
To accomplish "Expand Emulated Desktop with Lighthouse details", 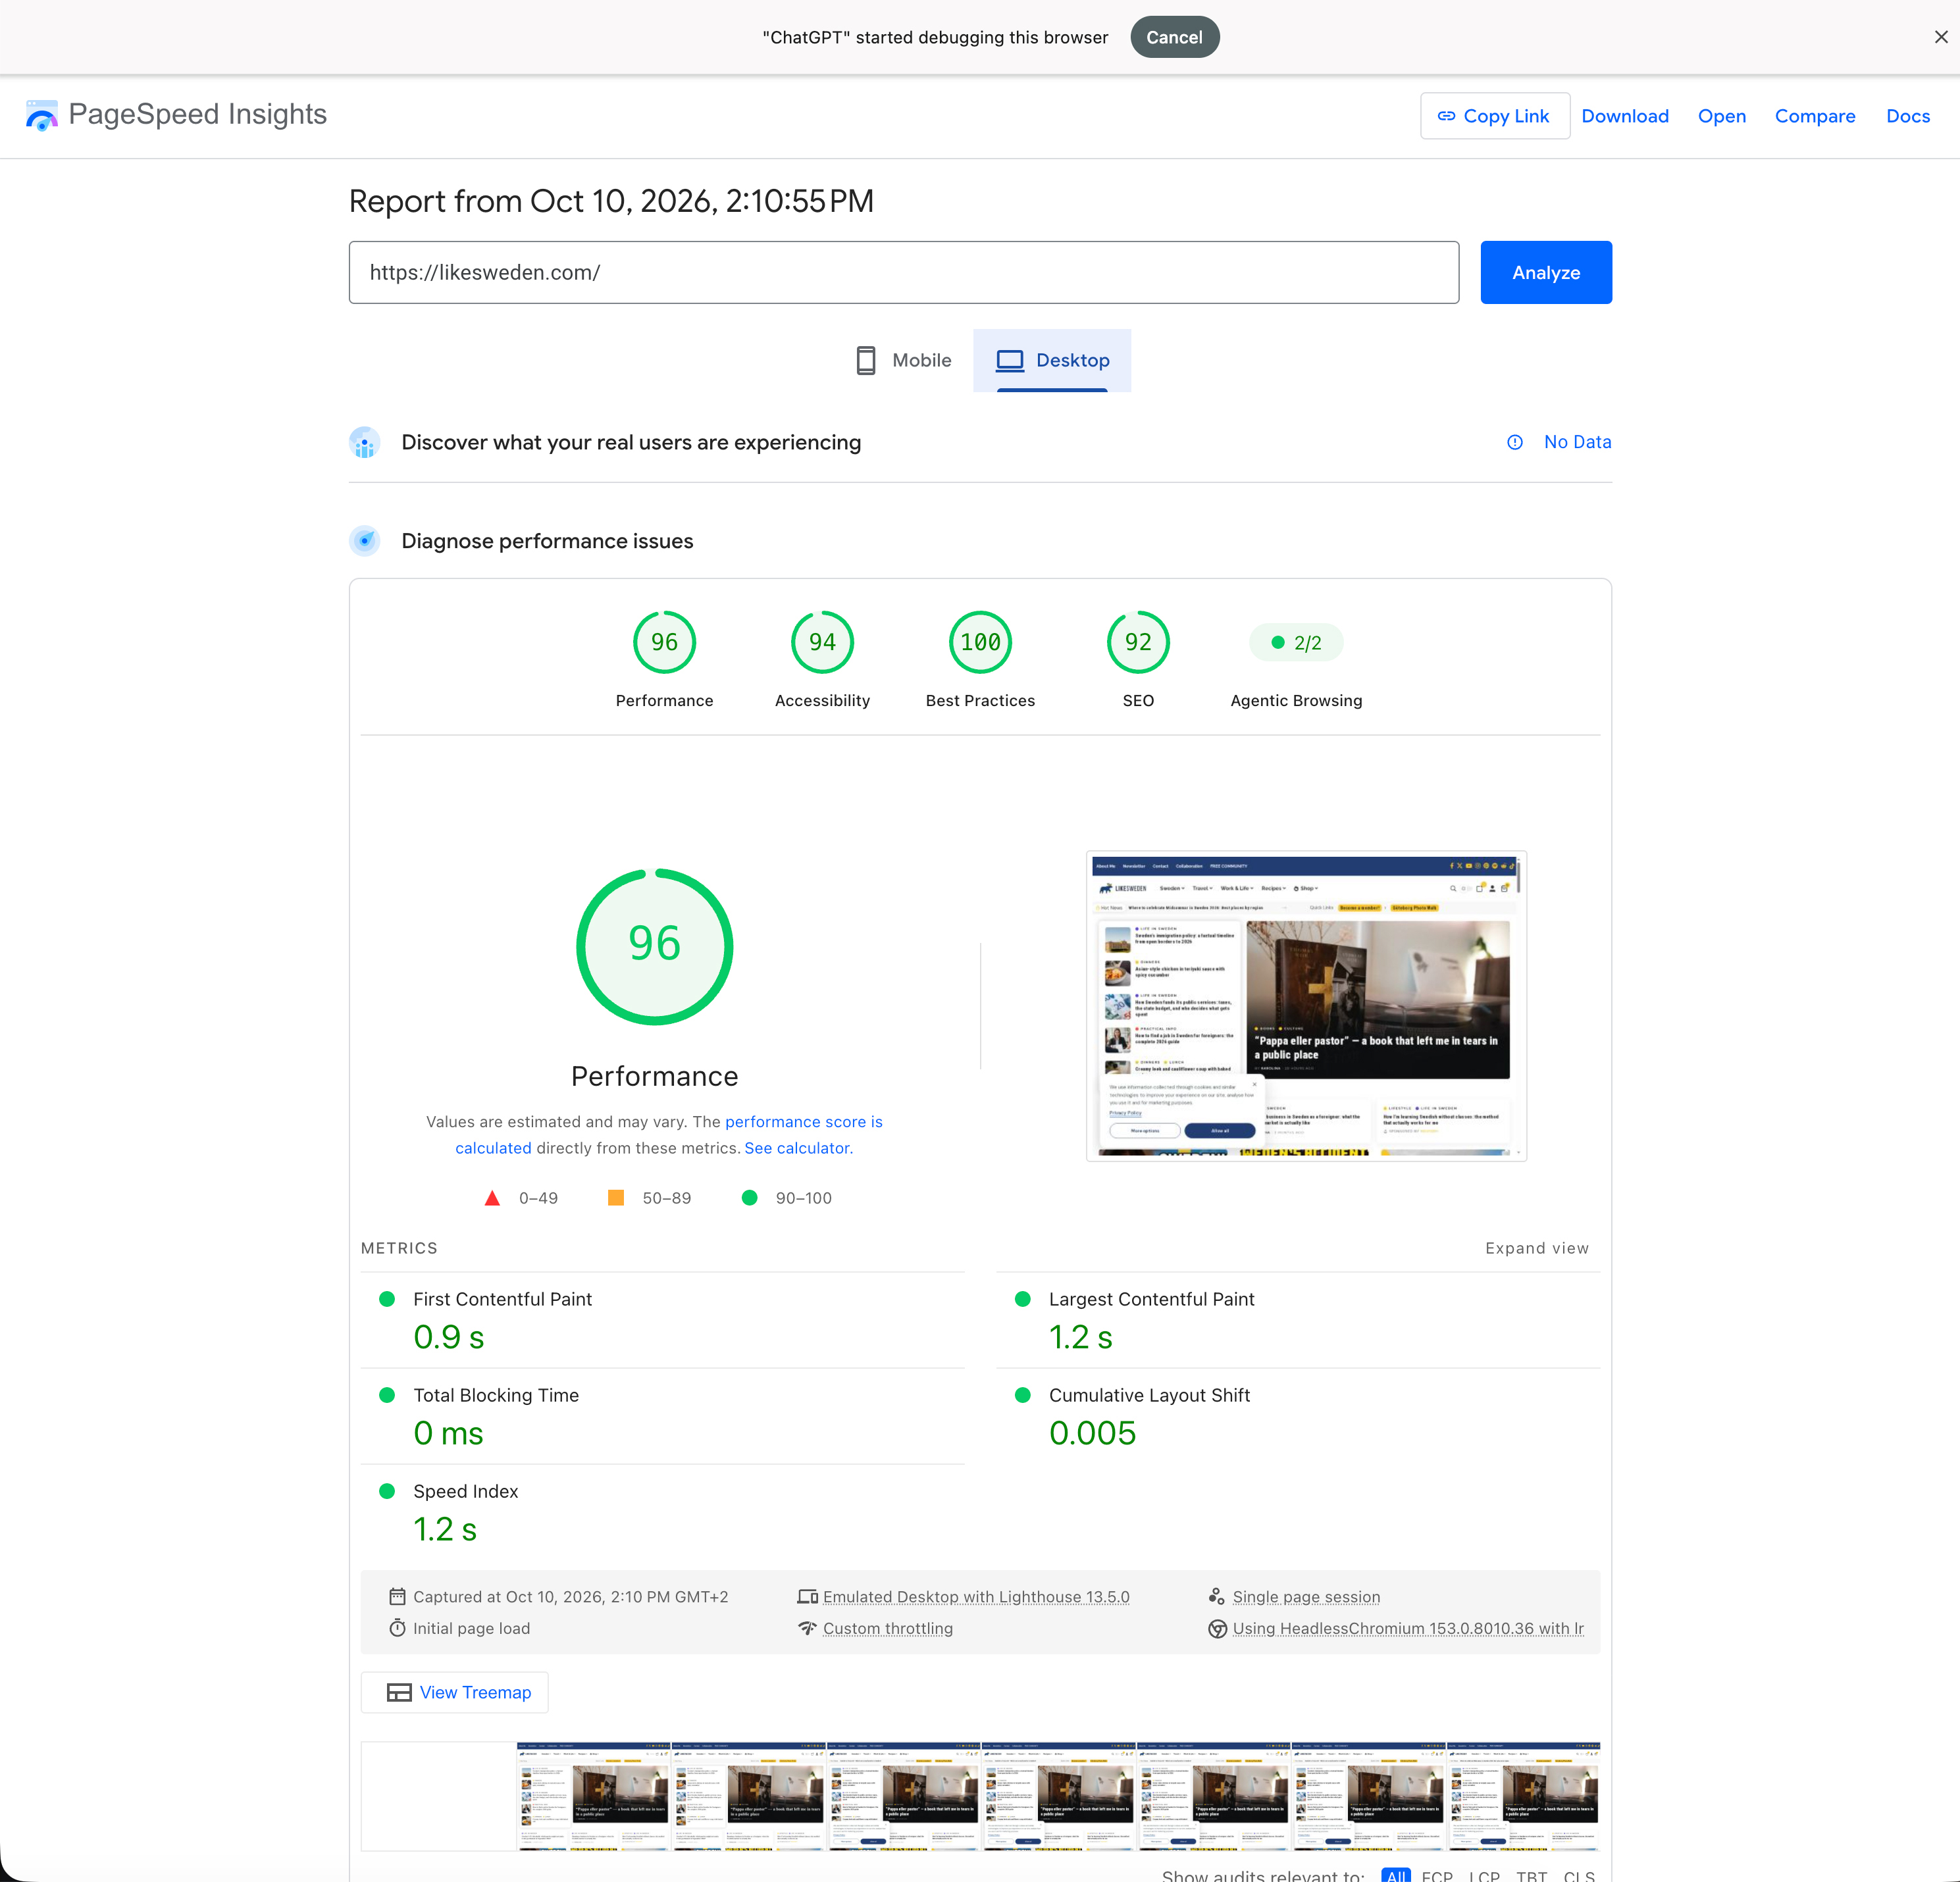I will (x=976, y=1597).
